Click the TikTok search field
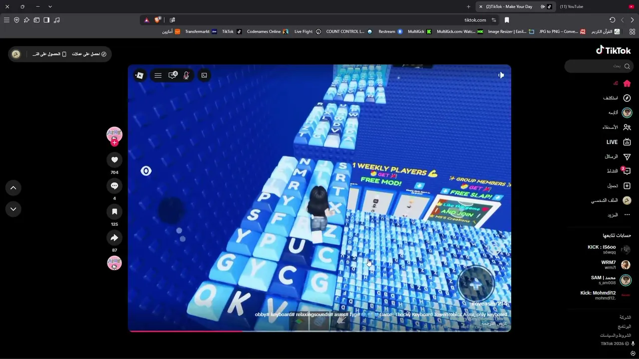Viewport: 639px width, 359px height. pos(598,66)
